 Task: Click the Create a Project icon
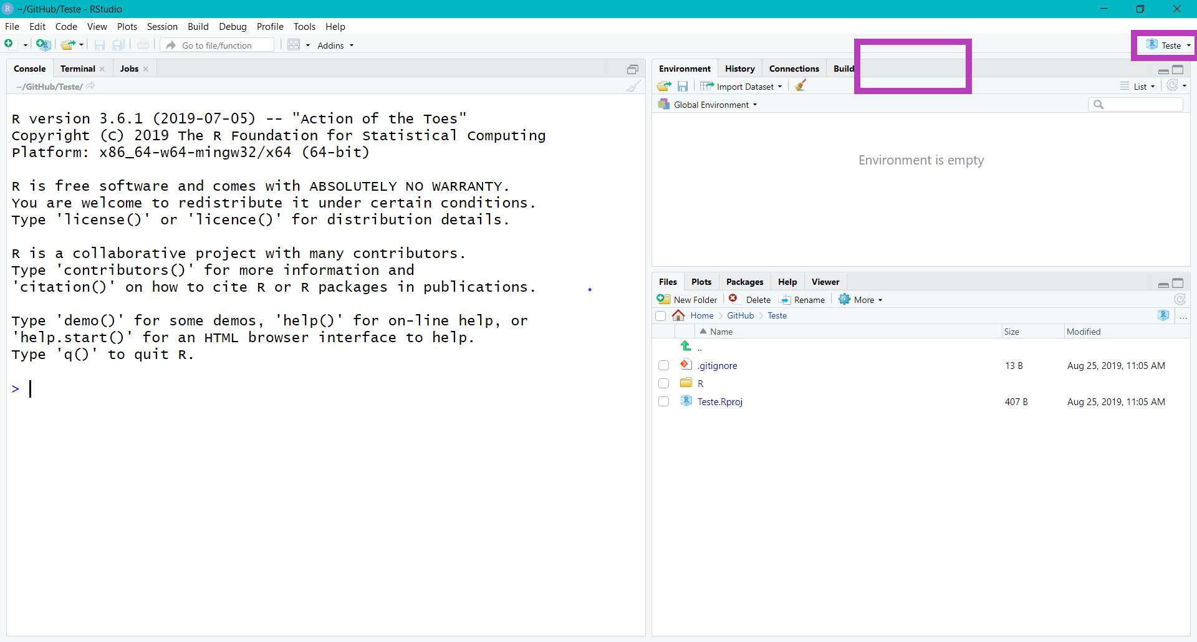(x=42, y=45)
